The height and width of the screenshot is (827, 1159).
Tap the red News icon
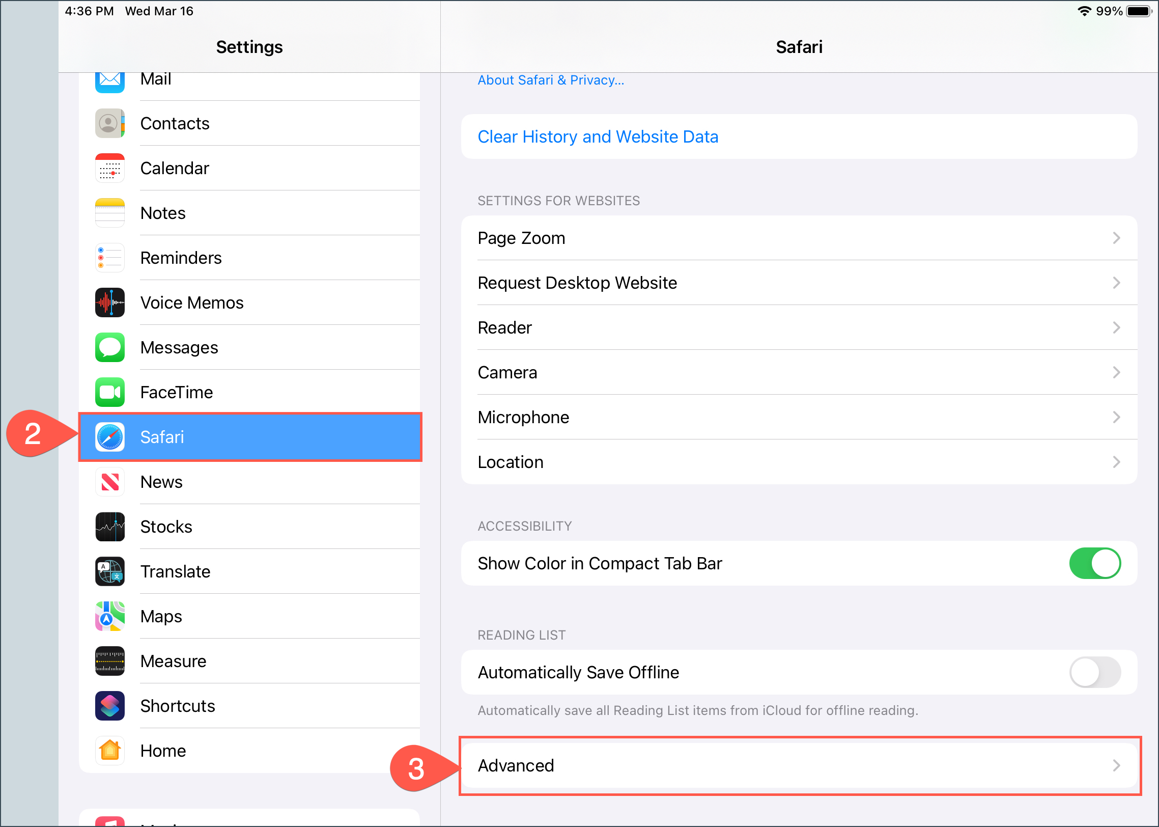110,482
